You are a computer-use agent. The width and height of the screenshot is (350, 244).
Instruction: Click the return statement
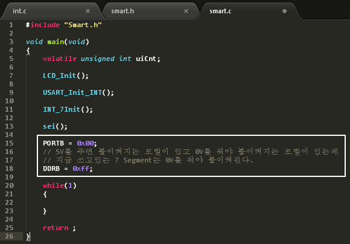pyautogui.click(x=59, y=228)
